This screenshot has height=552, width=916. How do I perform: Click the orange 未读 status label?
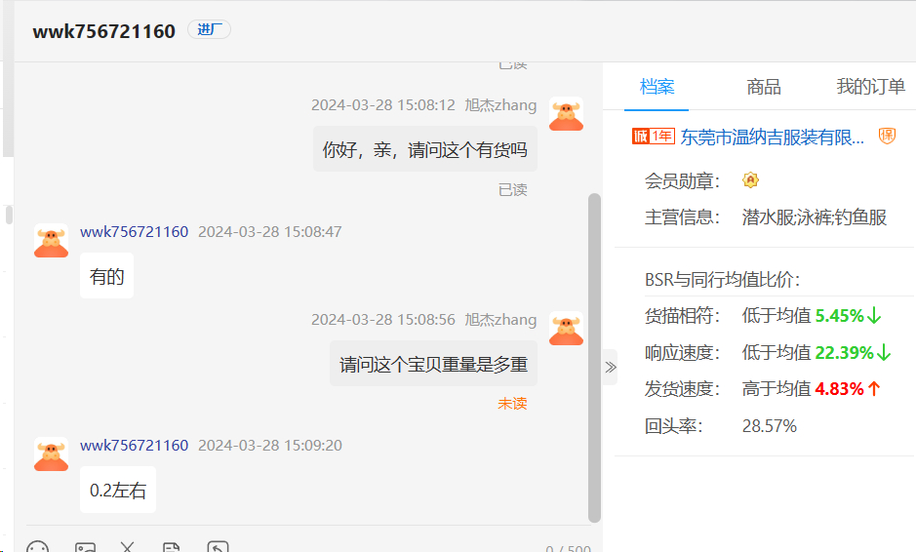click(512, 404)
